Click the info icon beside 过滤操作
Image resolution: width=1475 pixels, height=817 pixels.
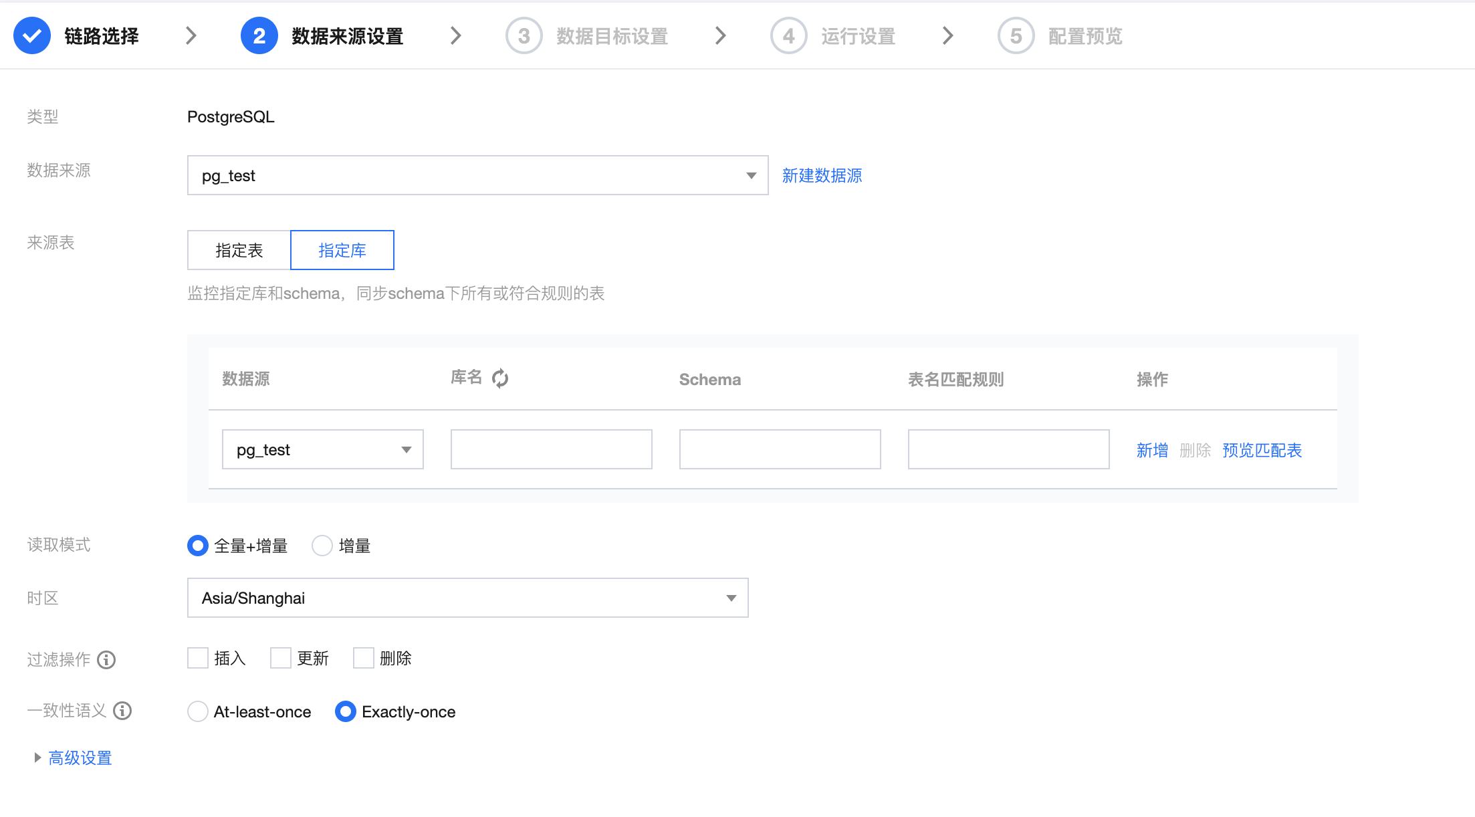click(106, 660)
